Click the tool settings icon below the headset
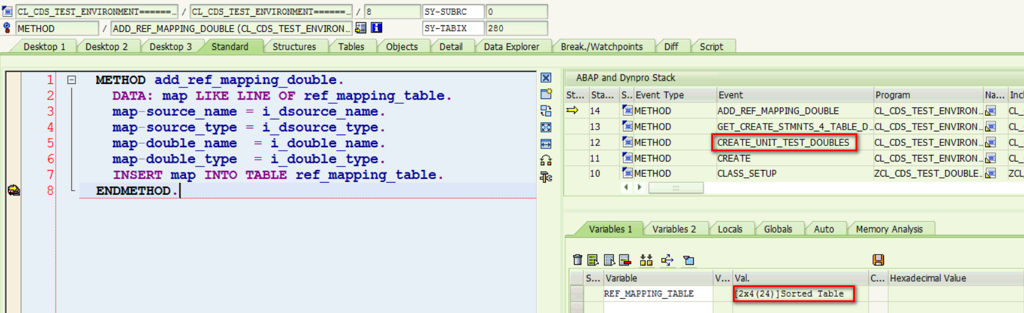 tap(546, 177)
